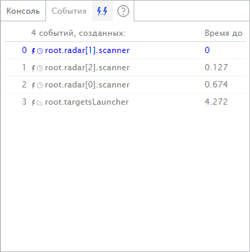Click lightning icon of root.radar[1].scanner
The image size is (250, 252).
click(33, 51)
